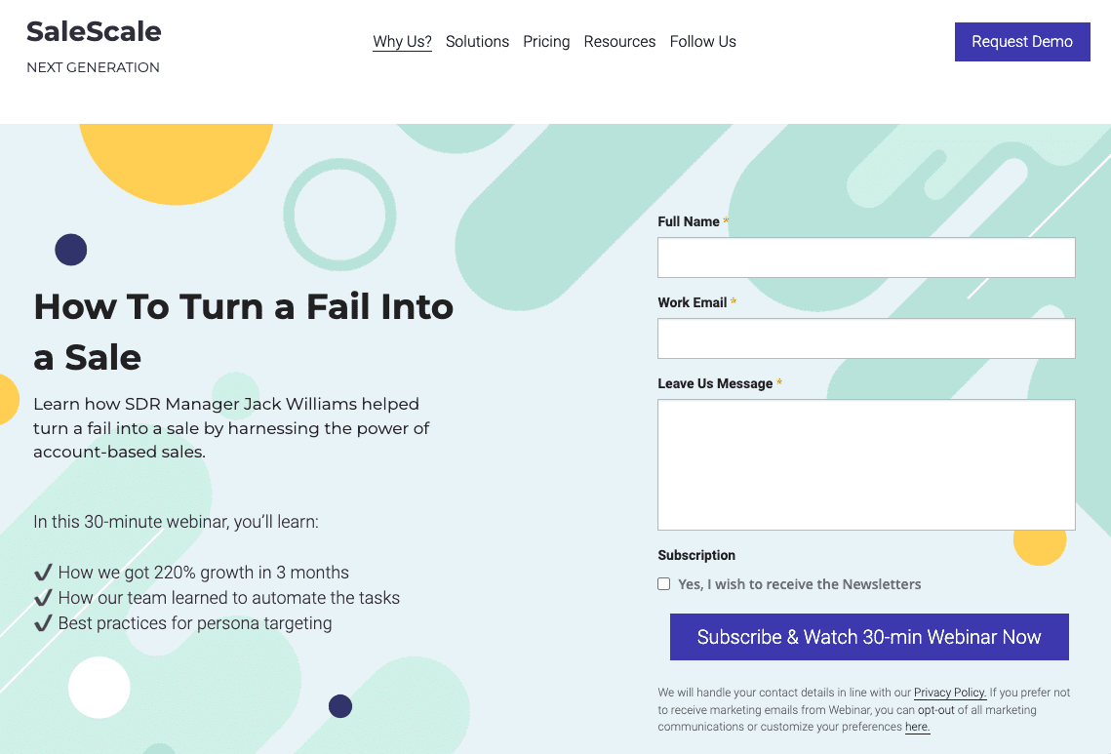Click into the Work Email field
1111x754 pixels.
(x=866, y=338)
